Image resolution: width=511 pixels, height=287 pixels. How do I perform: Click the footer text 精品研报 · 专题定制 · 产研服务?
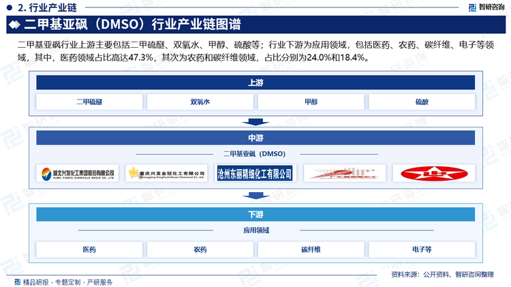click(67, 282)
